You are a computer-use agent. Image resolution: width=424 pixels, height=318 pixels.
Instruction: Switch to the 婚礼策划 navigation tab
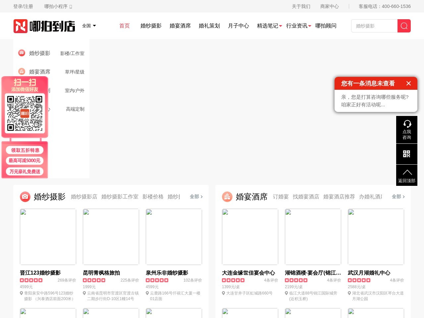click(209, 26)
